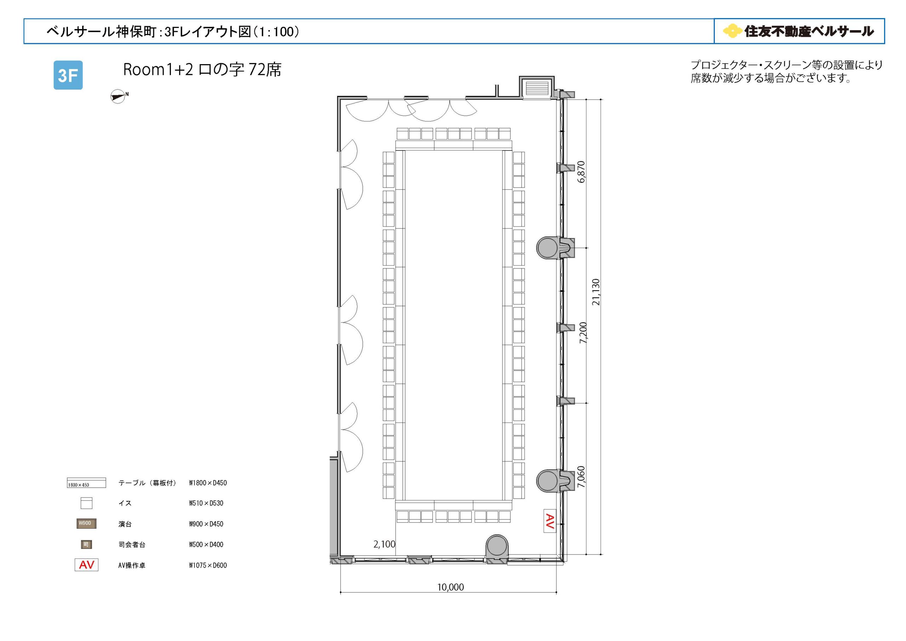The width and height of the screenshot is (906, 641).
Task: Click the W500×D400 size text
Action: (x=206, y=545)
